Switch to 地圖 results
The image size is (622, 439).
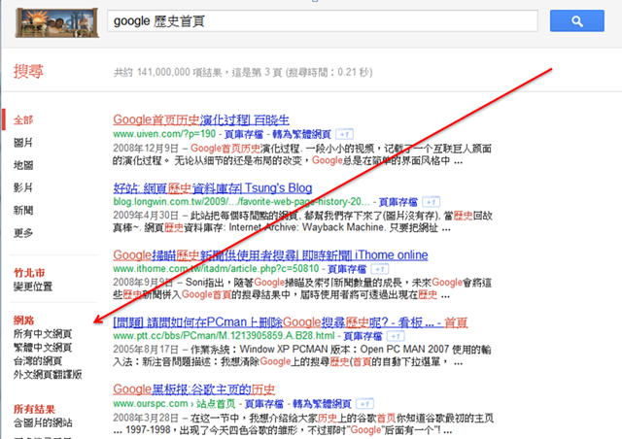23,165
